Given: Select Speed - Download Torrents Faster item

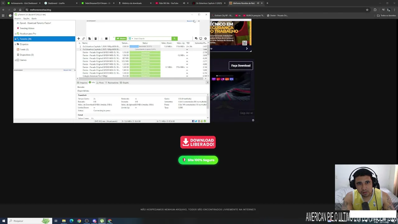Looking at the screenshot, I should click(35, 23).
